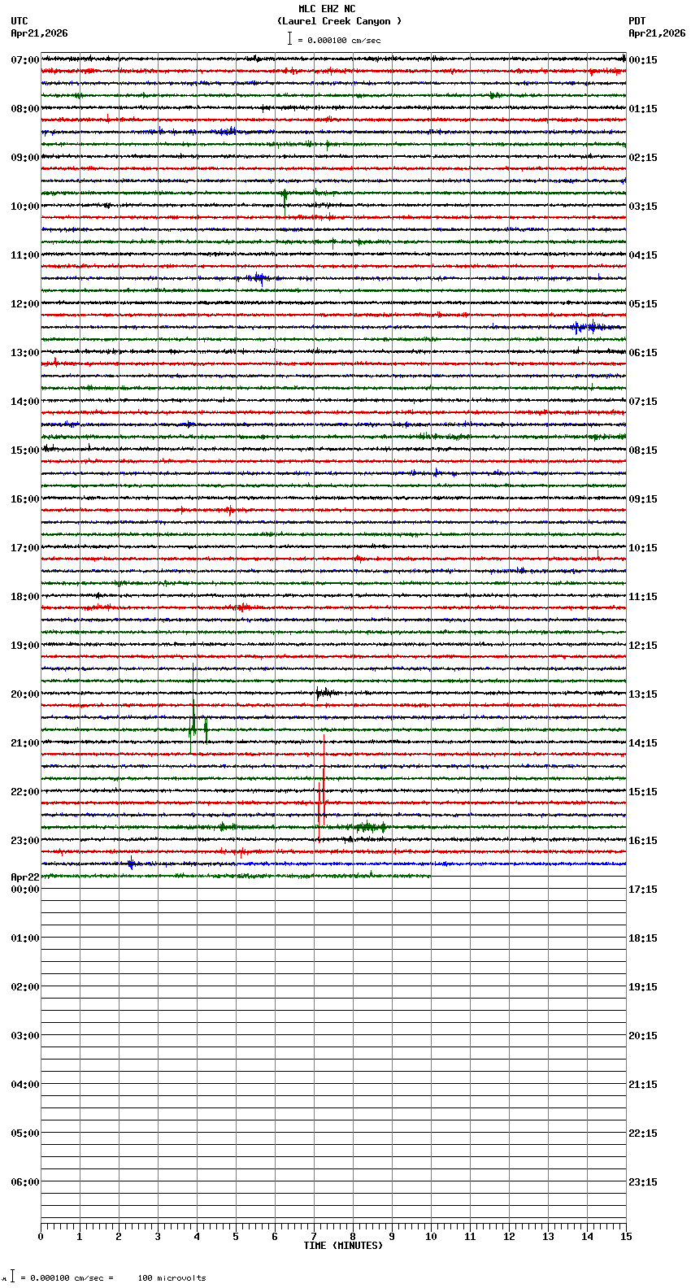Image resolution: width=691 pixels, height=1288 pixels.
Task: Click the '06:15' PDT time label
Action: [x=643, y=353]
